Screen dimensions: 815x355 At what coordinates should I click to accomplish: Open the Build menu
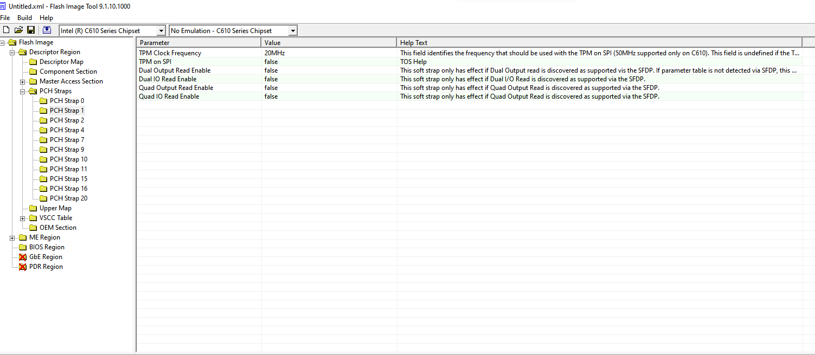coord(24,18)
